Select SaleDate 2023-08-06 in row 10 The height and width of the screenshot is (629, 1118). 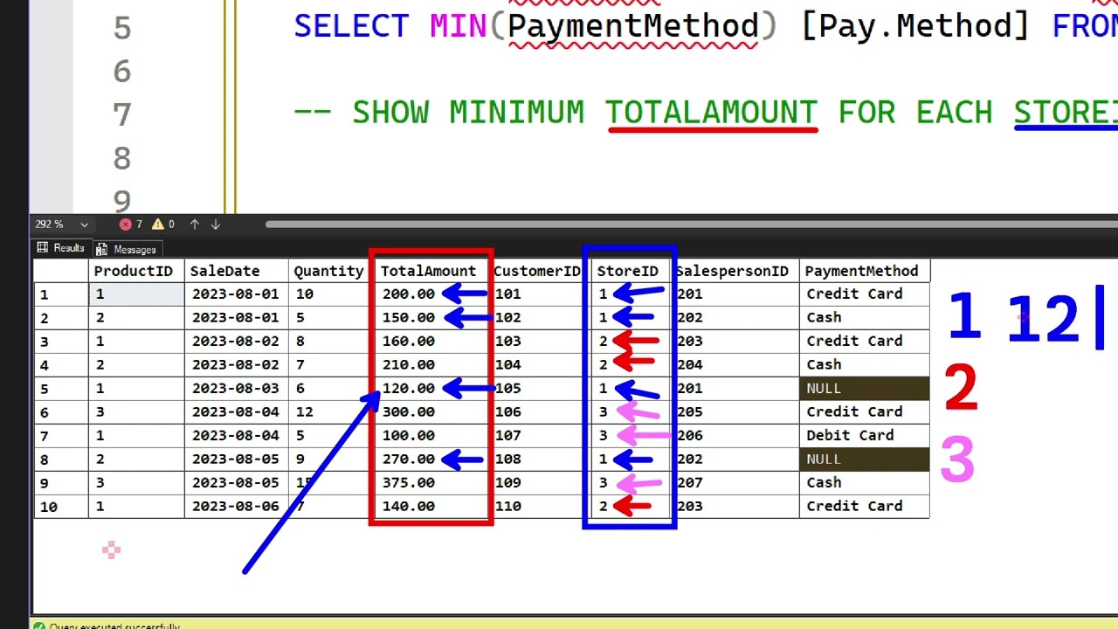236,507
